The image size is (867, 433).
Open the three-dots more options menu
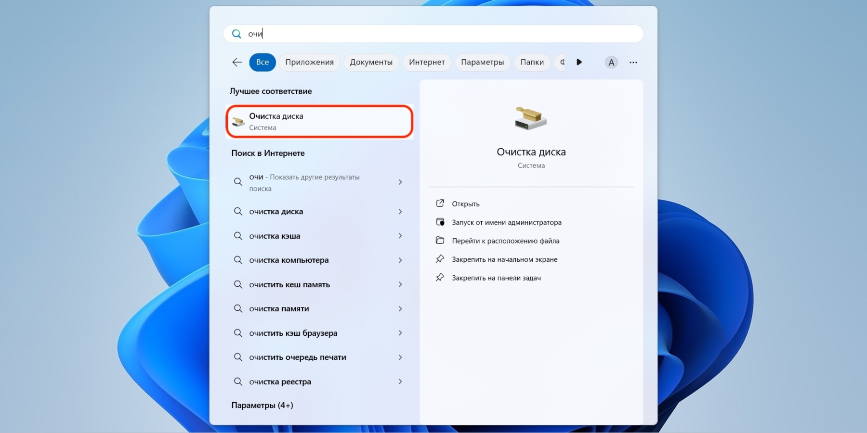633,62
